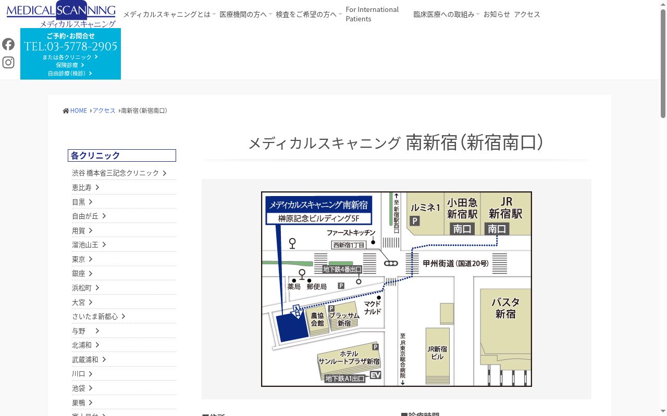Viewport: 667px width, 416px height.
Task: Open the Facebook page icon
Action: pos(8,44)
